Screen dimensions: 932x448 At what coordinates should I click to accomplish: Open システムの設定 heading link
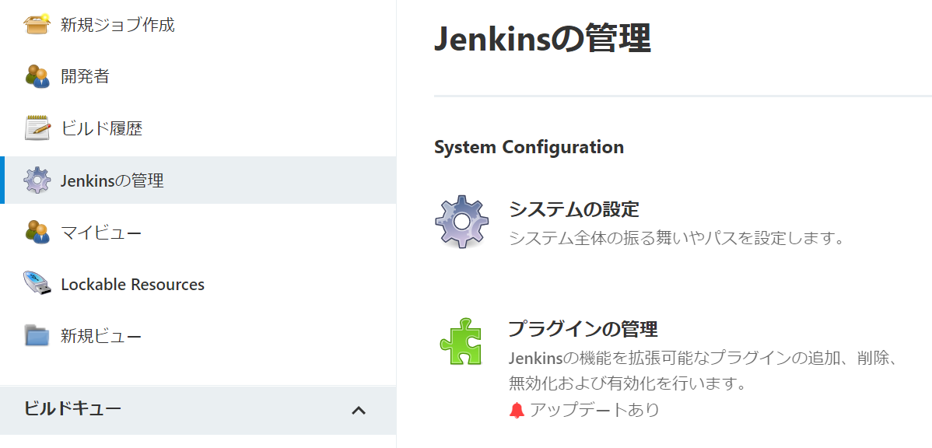tap(574, 209)
